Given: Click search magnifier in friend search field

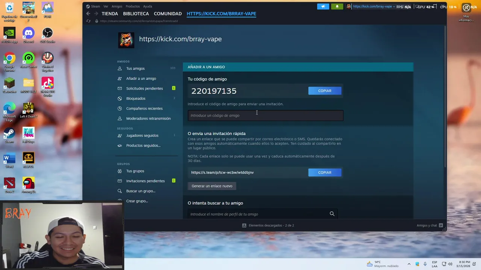Looking at the screenshot, I should click(332, 214).
